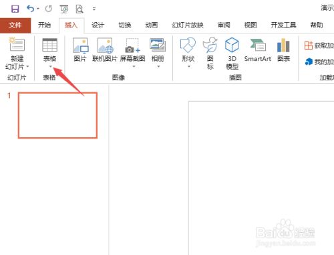Viewport: 334px width, 255px height.
Task: Insert a 图表 chart
Action: tap(283, 50)
